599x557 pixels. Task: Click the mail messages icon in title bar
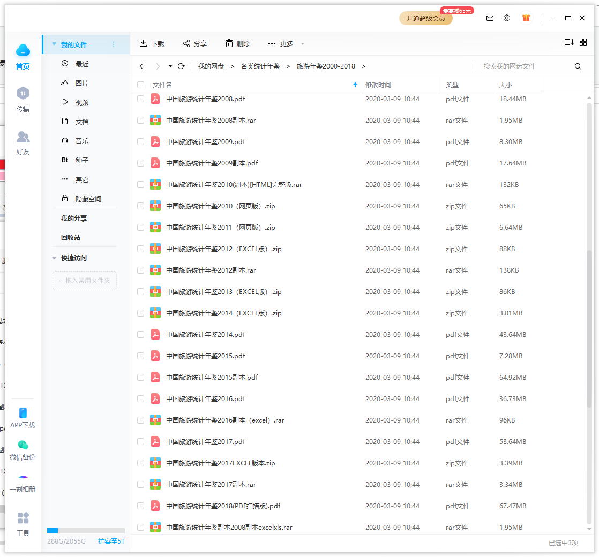(x=490, y=18)
